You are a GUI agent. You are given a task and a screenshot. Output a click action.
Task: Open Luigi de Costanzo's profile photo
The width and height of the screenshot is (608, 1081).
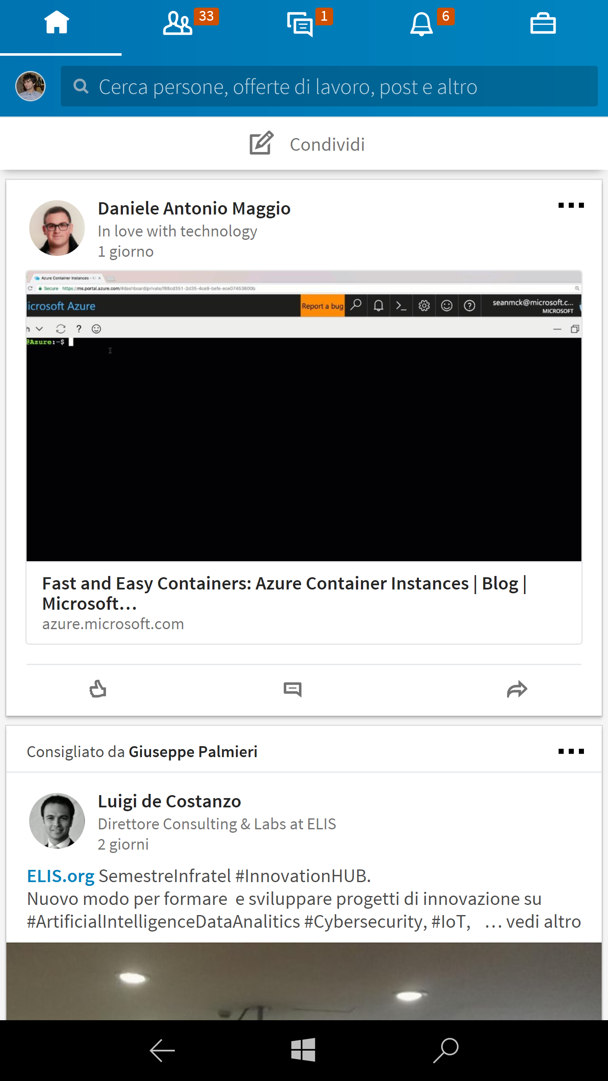coord(57,820)
